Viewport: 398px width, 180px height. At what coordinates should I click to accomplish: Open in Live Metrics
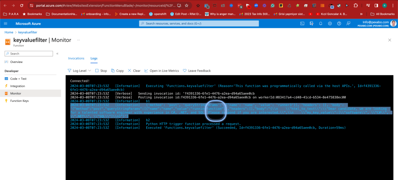click(162, 71)
